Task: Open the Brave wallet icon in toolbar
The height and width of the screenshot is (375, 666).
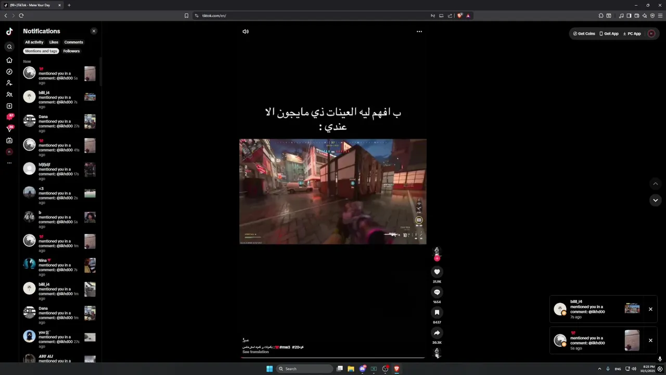Action: [x=637, y=16]
